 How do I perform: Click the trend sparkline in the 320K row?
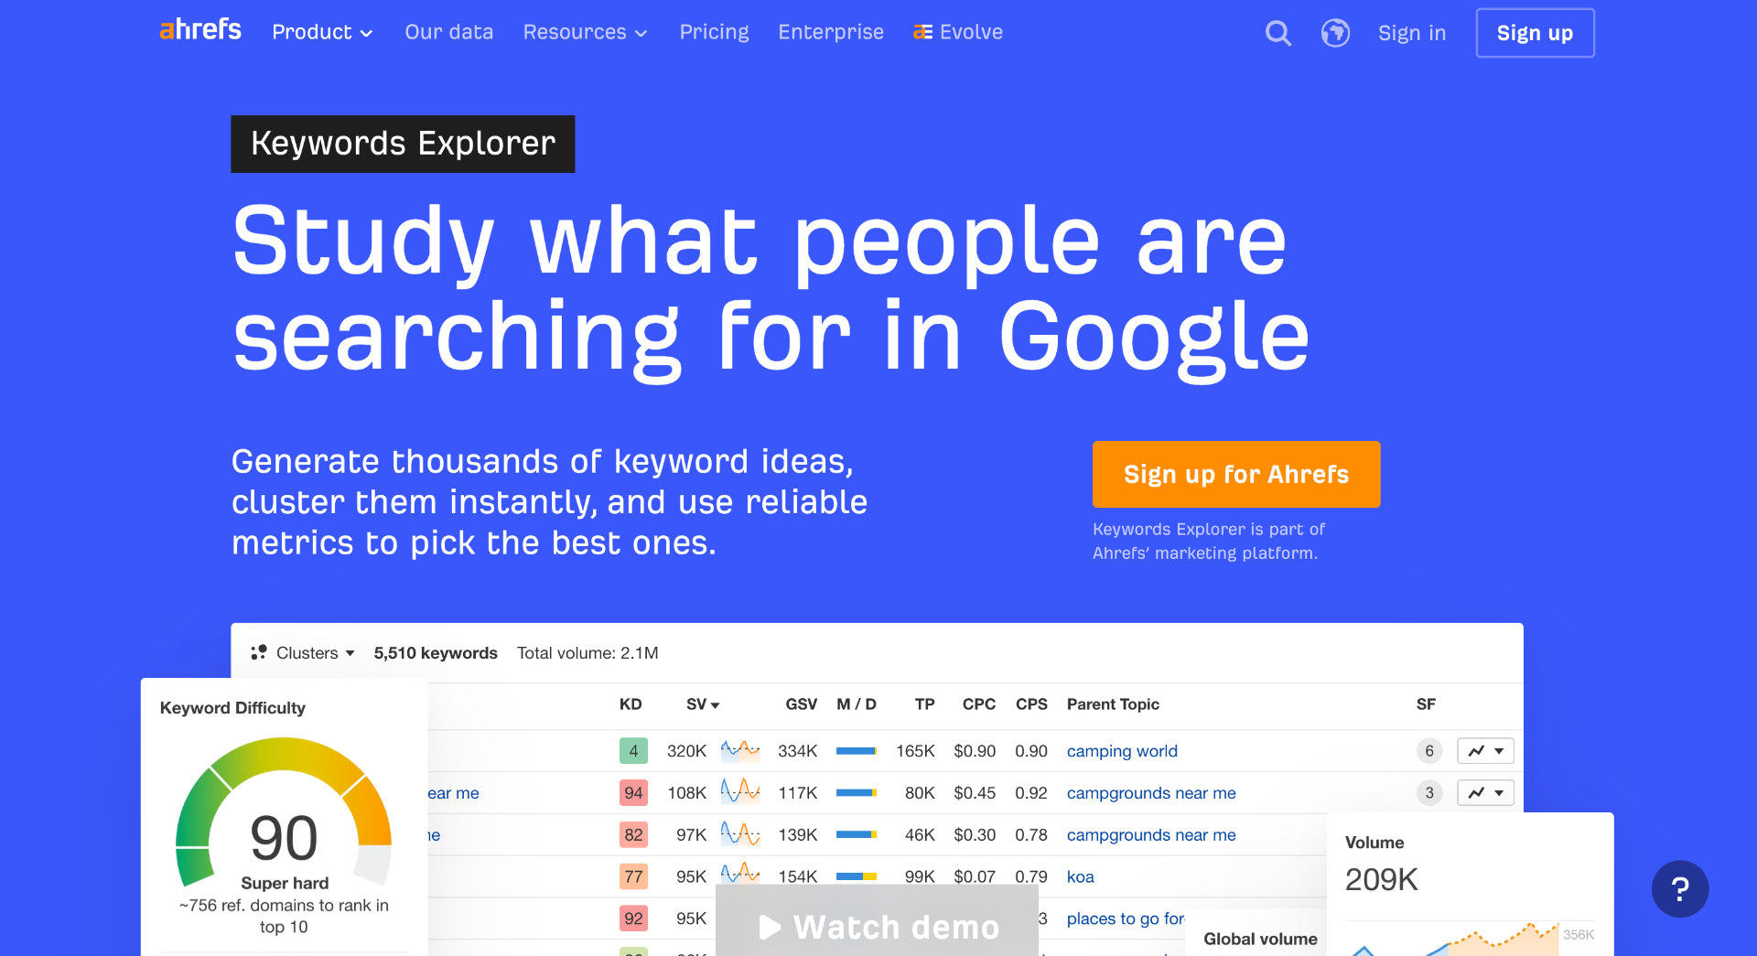click(740, 751)
